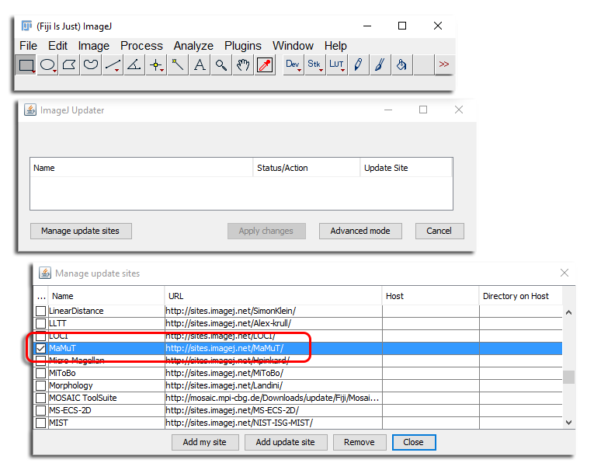
Task: Click the Manage update sites Java icon
Action: 45,273
